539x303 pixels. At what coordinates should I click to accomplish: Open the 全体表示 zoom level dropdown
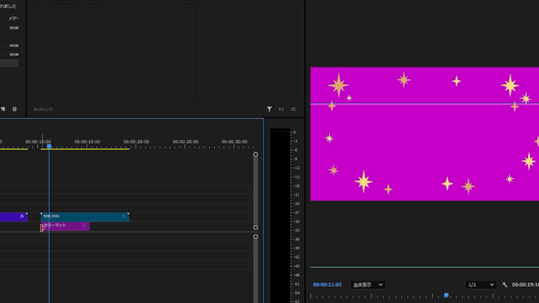[367, 285]
